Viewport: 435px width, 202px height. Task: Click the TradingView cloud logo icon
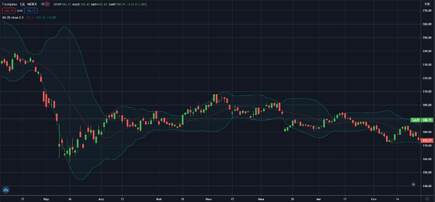7,189
